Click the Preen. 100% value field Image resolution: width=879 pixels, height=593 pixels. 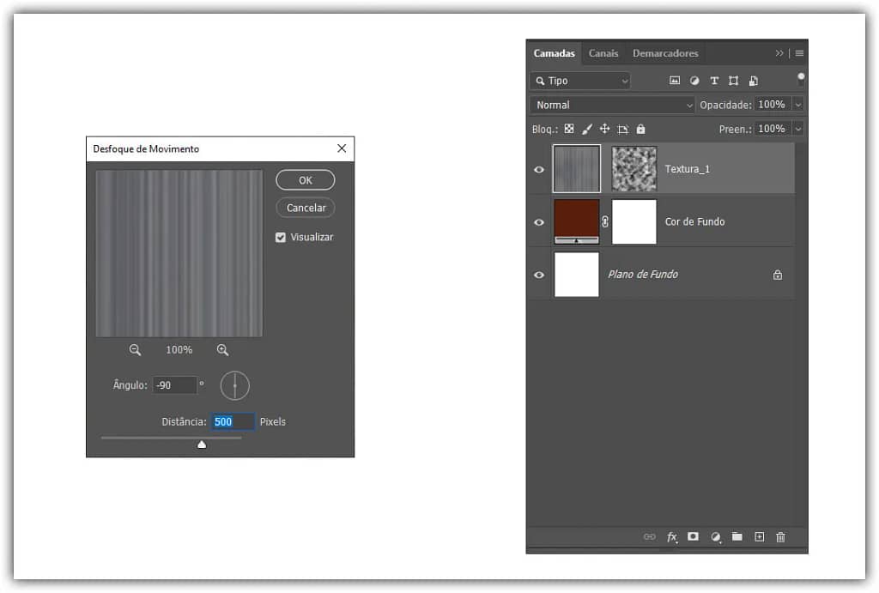(x=772, y=129)
